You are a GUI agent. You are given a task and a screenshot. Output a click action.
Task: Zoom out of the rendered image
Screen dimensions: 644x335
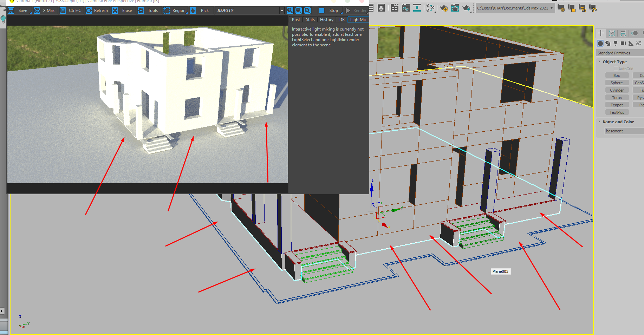click(299, 11)
